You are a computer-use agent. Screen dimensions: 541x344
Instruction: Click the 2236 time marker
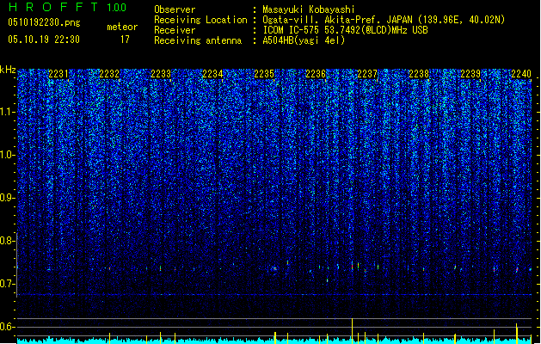[316, 74]
